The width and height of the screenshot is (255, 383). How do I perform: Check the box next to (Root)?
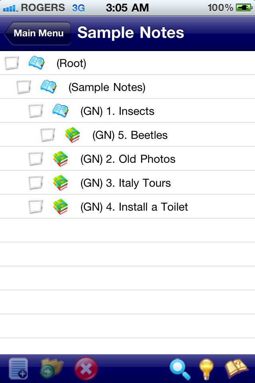(x=12, y=63)
